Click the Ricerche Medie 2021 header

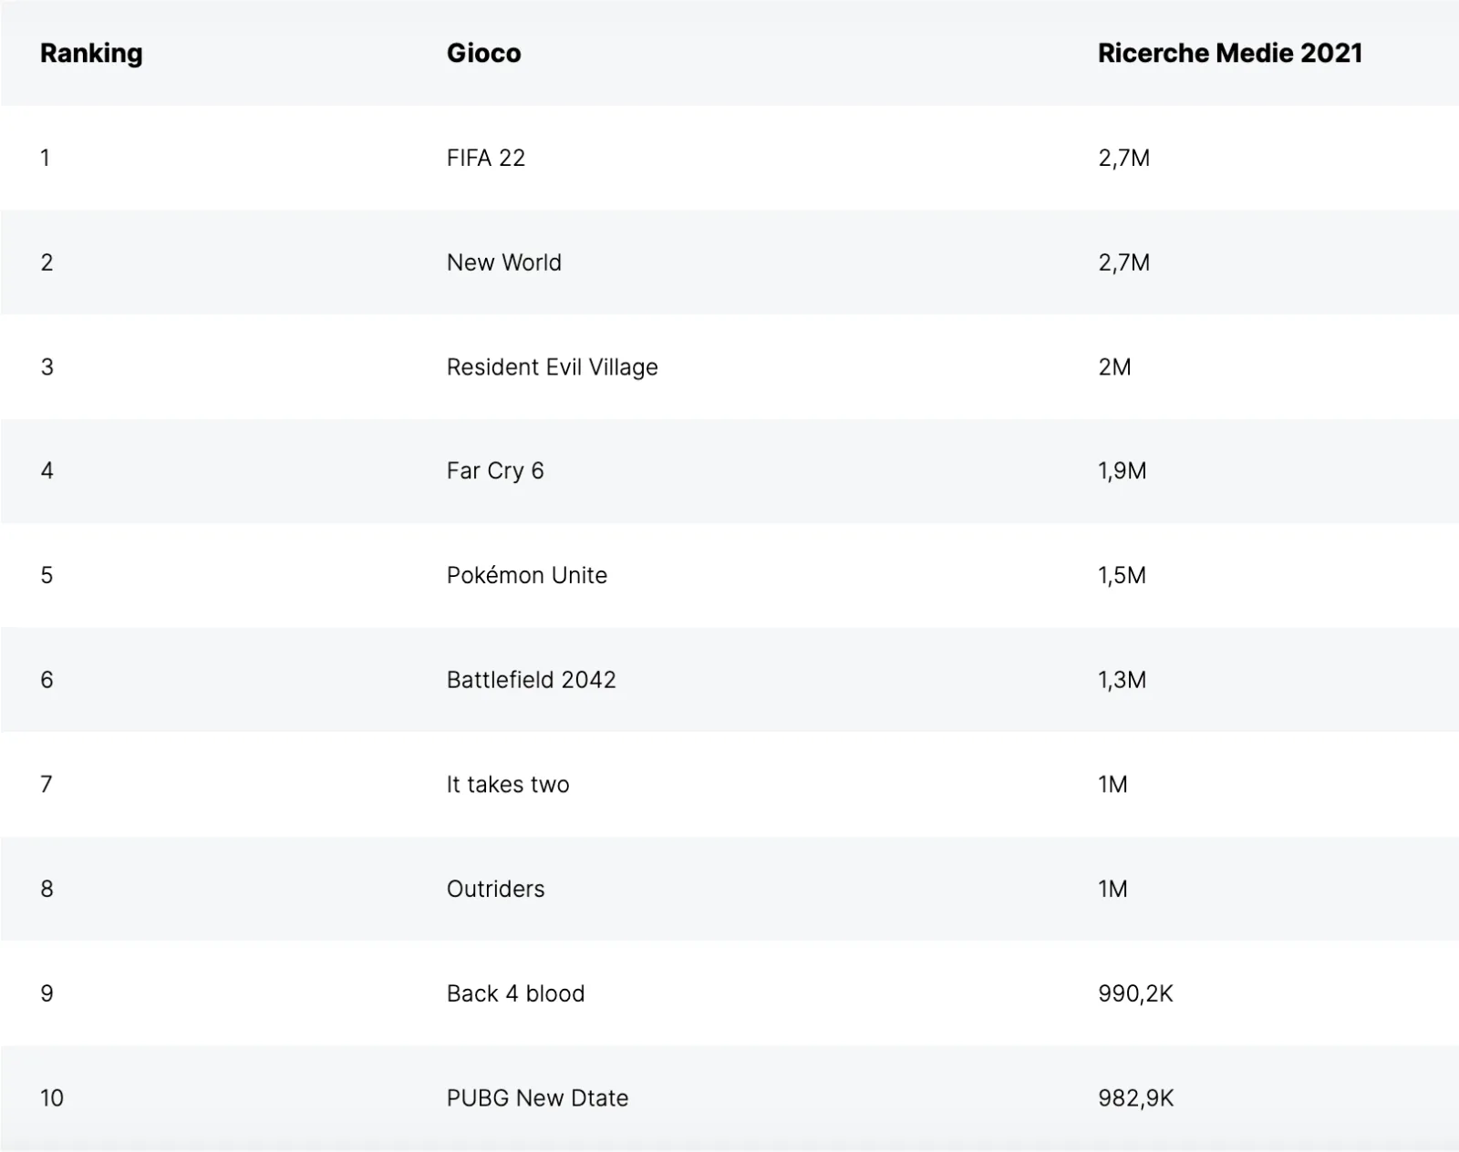1229,53
